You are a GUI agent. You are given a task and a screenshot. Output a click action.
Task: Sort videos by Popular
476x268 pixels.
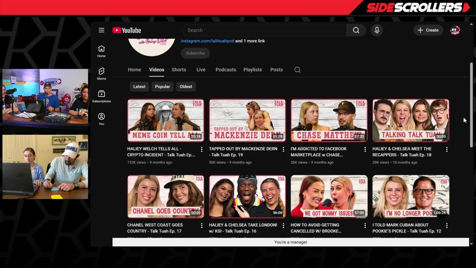tap(163, 86)
